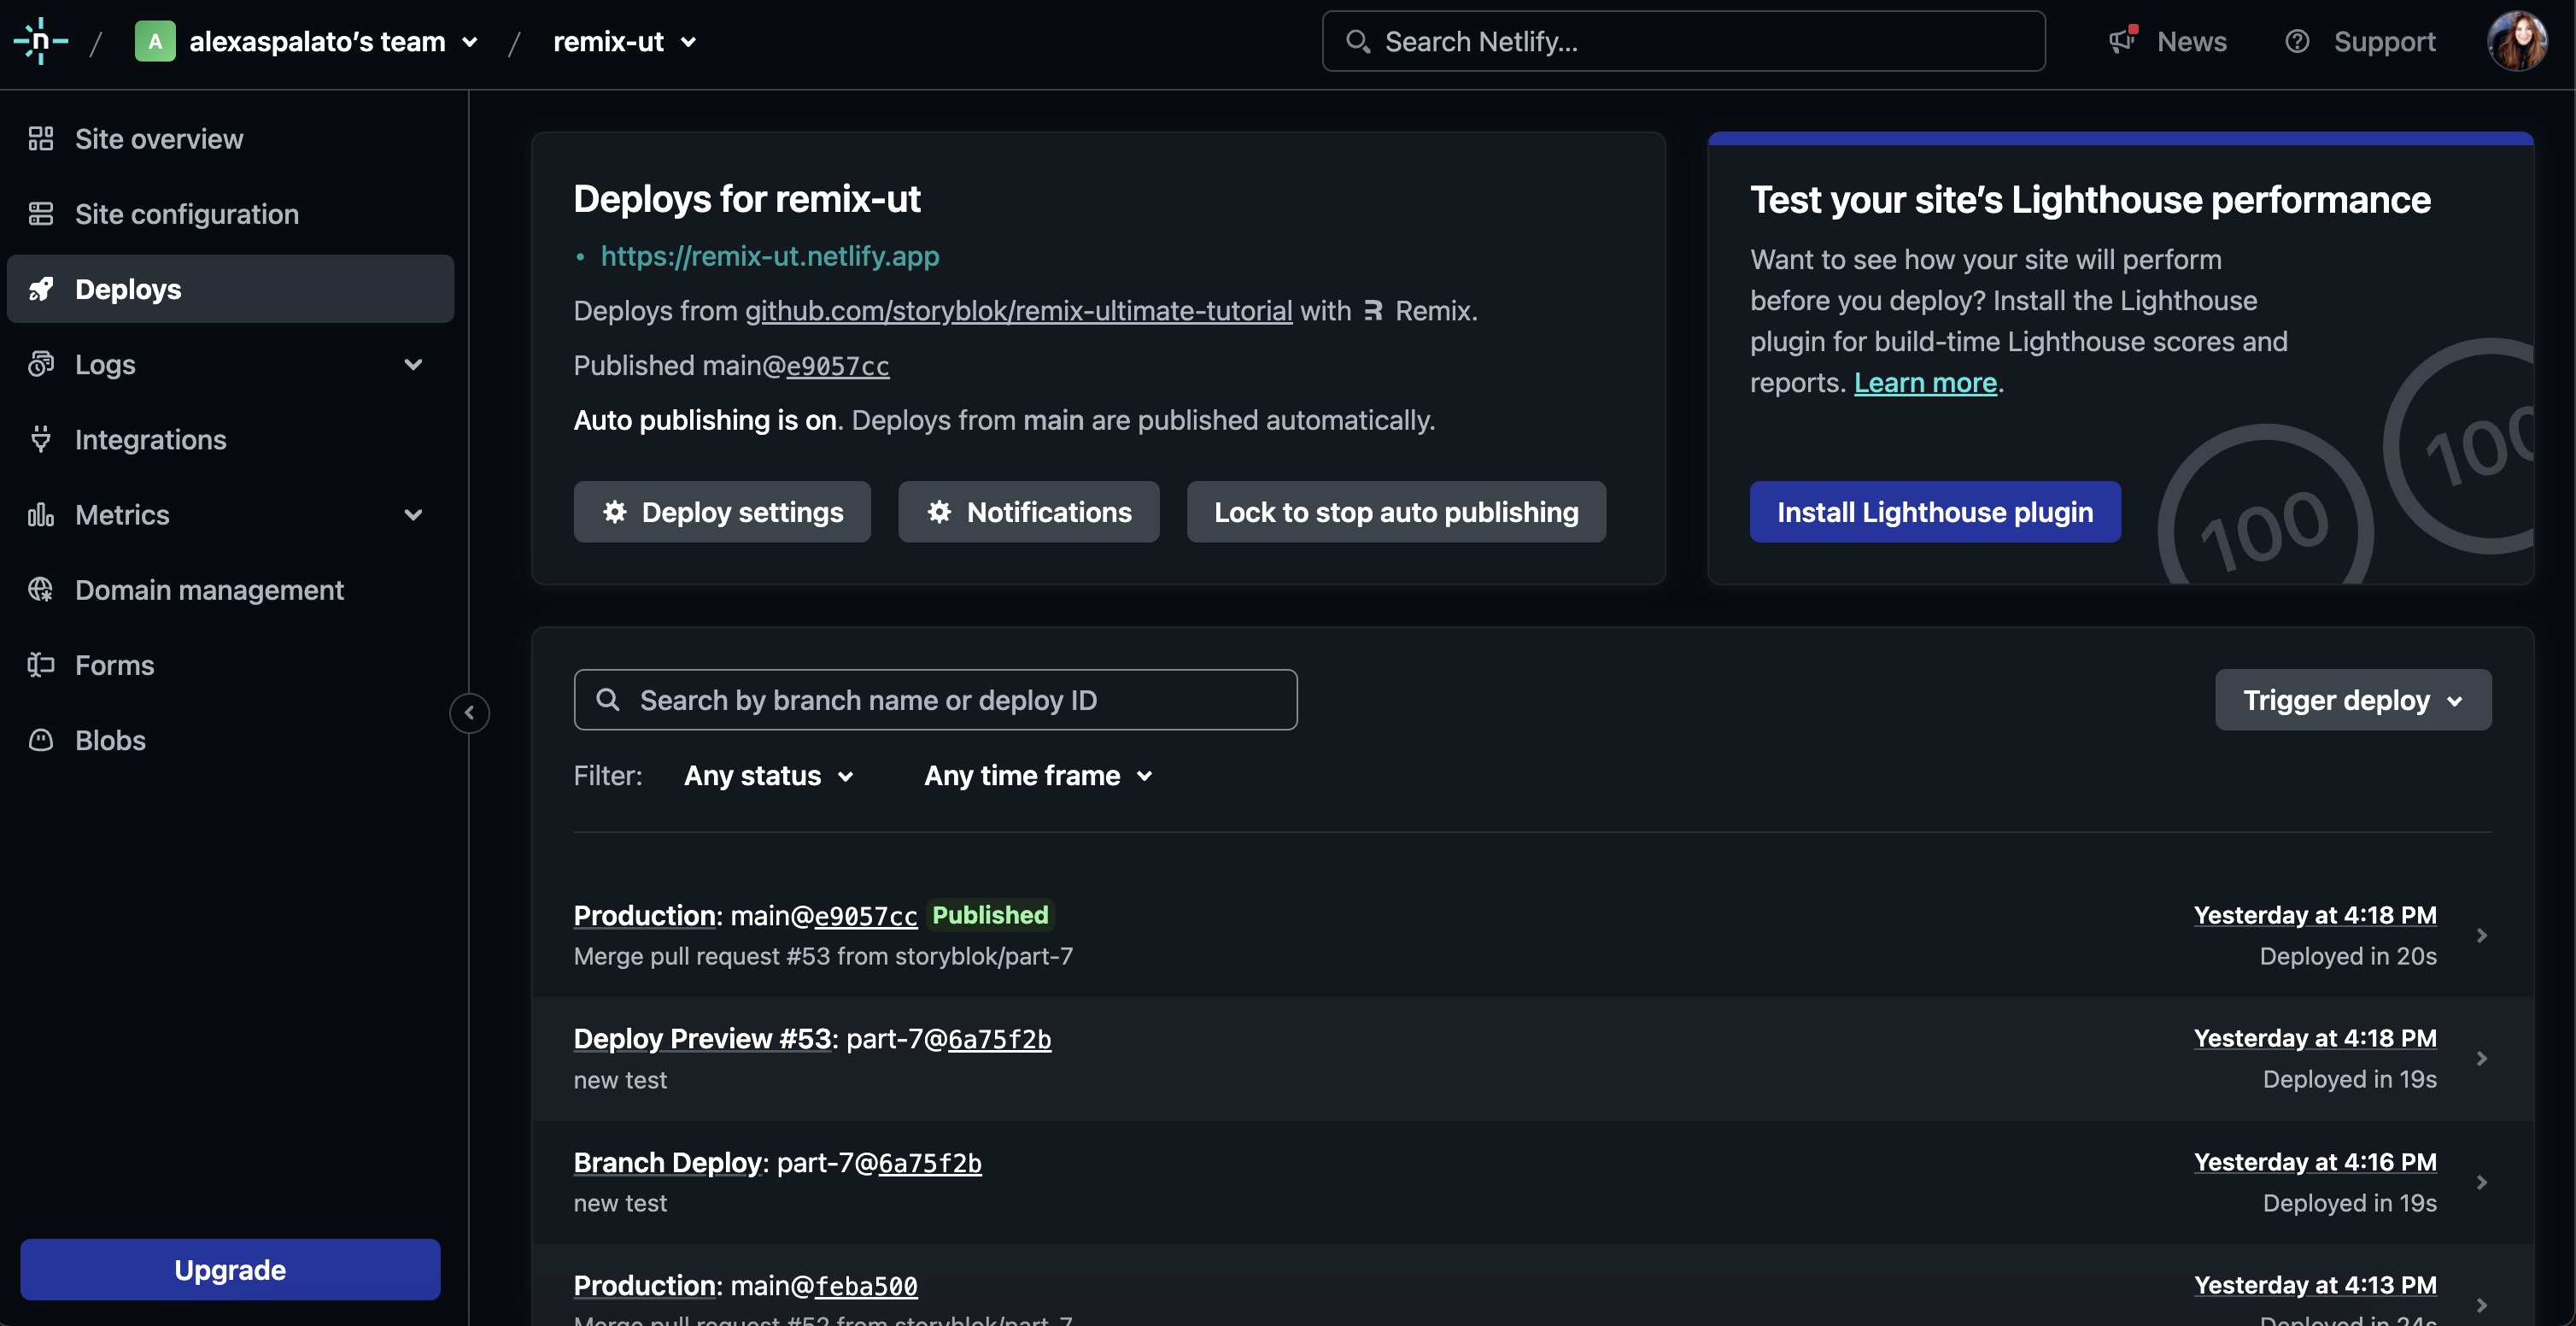Click the Site configuration icon
The image size is (2576, 1326).
pos(41,214)
